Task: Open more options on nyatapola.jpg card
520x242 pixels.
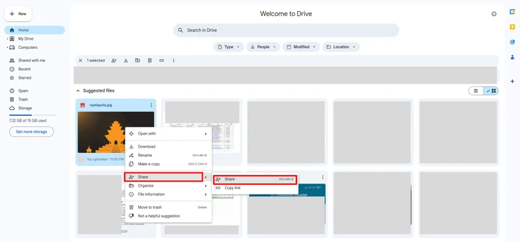Action: [x=151, y=105]
